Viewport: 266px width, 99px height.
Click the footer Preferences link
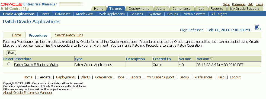coord(203,77)
